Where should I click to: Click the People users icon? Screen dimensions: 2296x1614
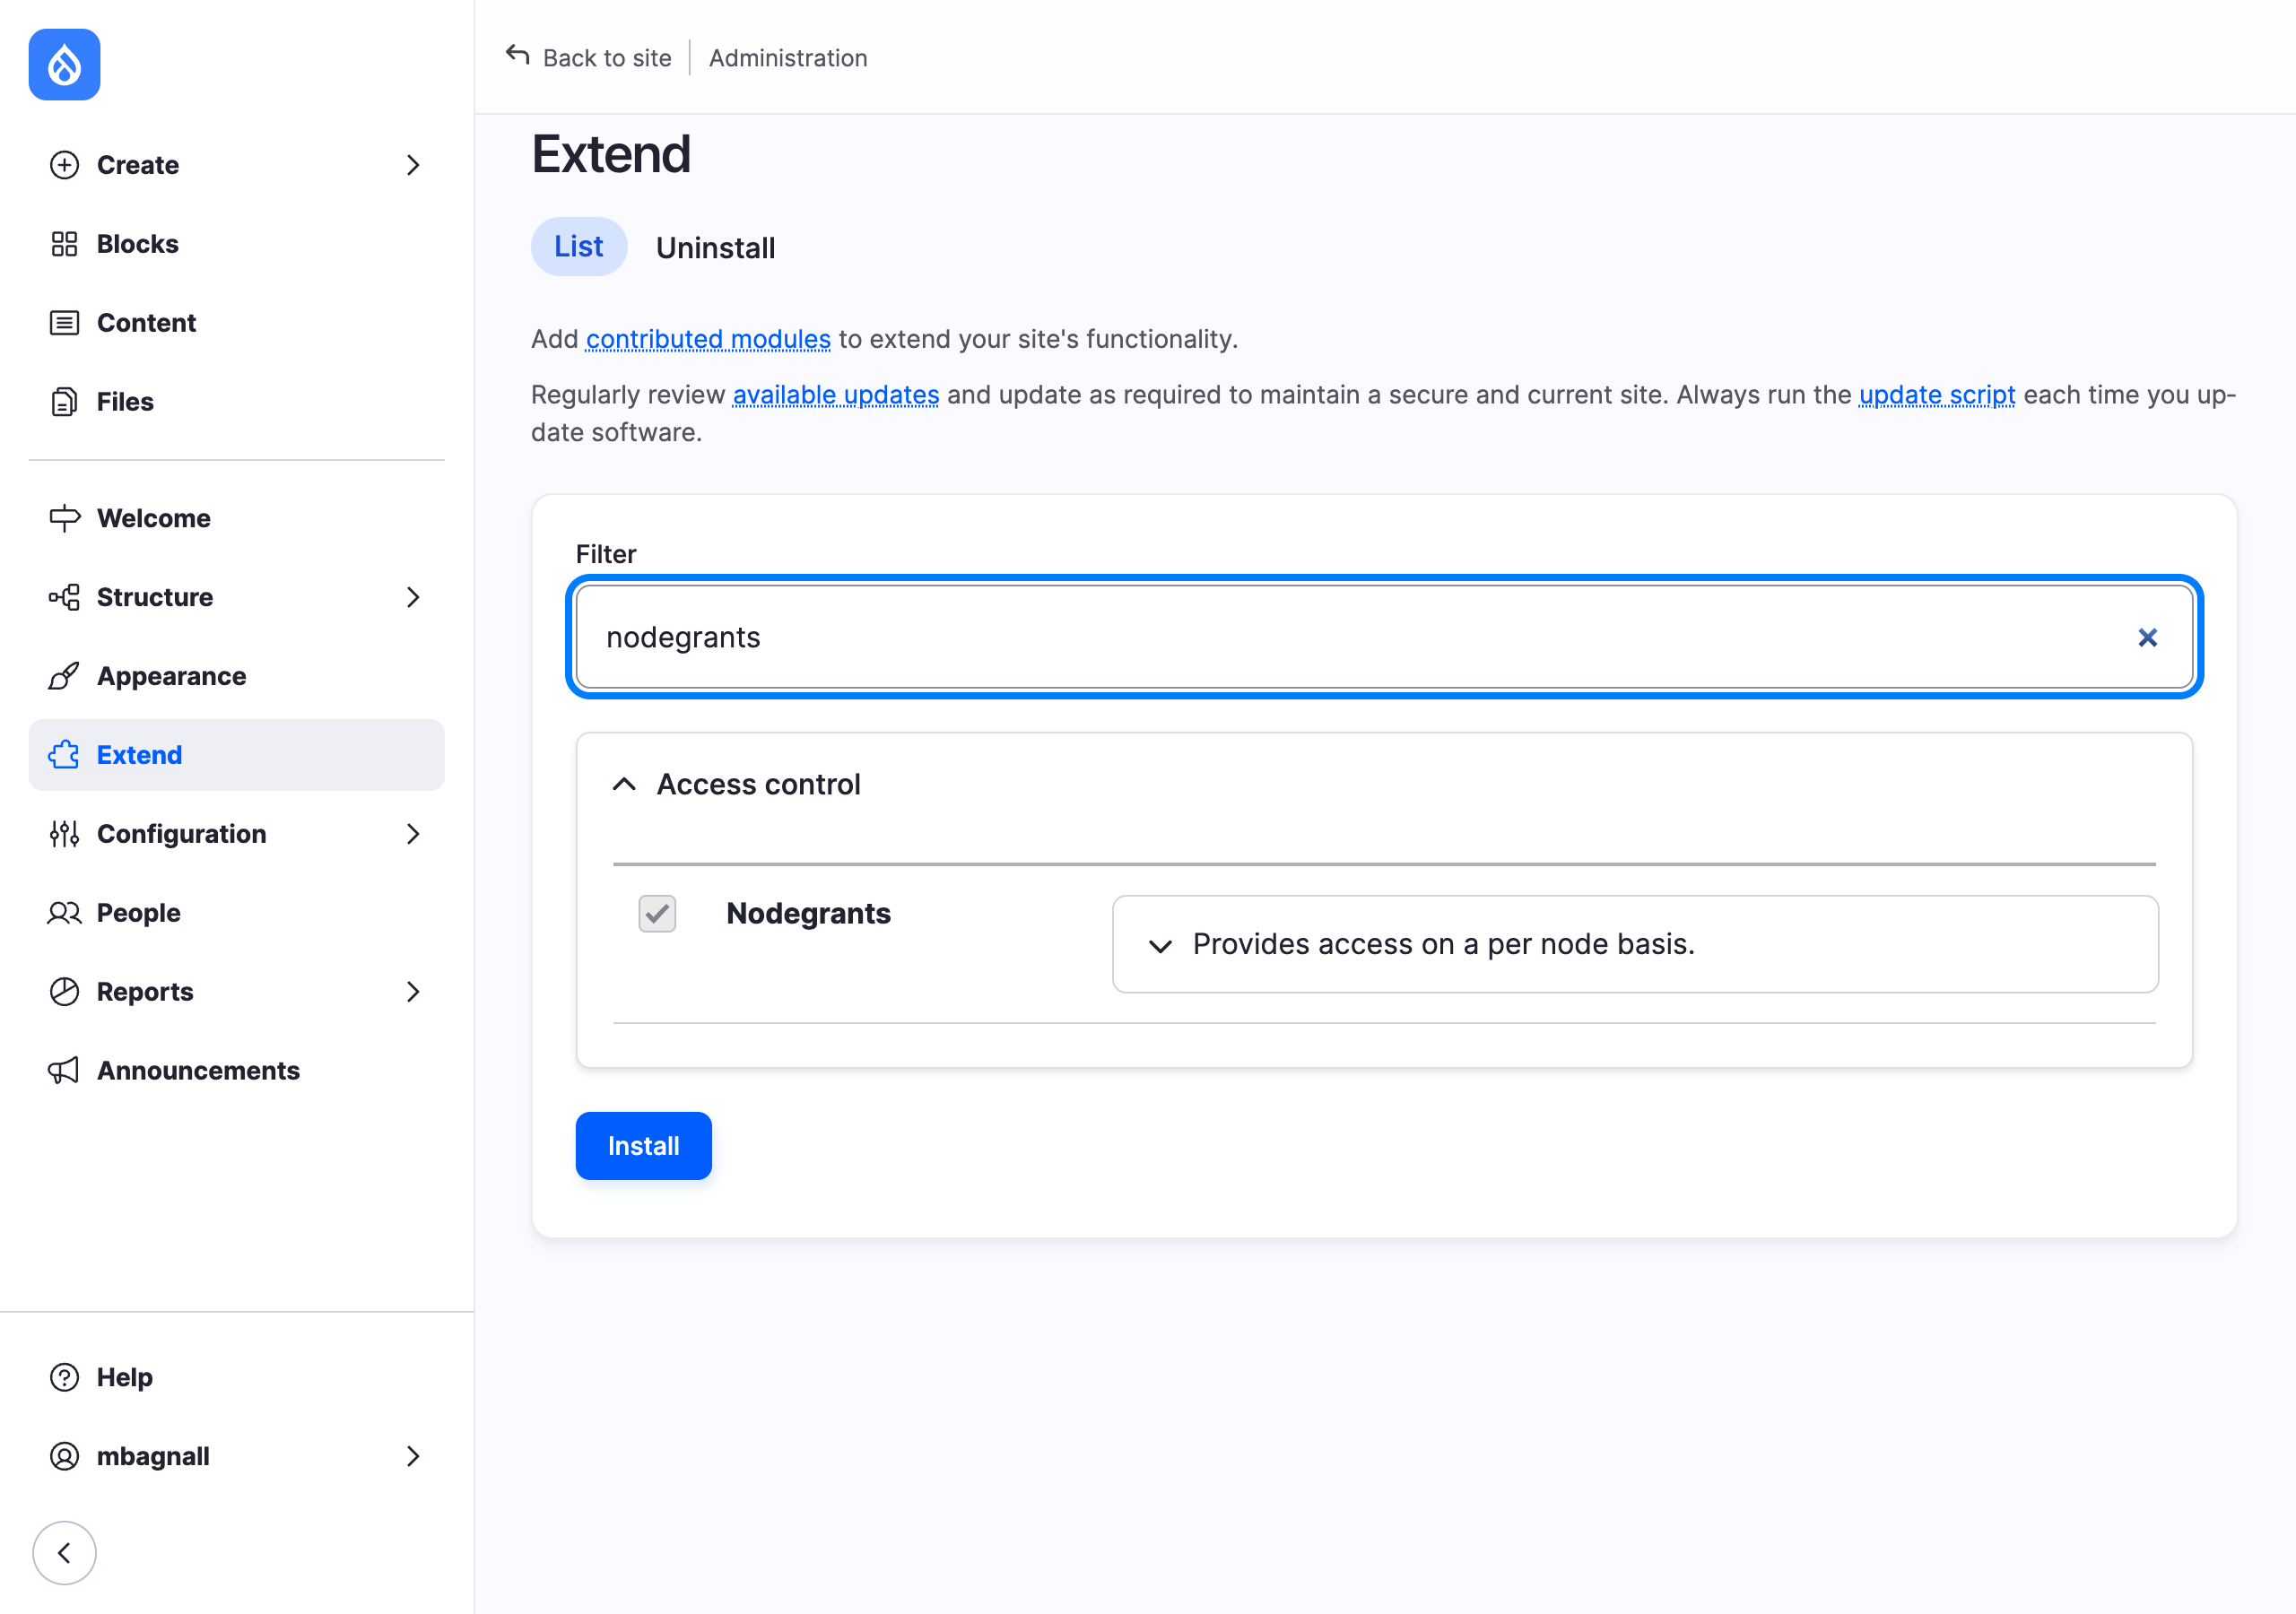point(64,913)
